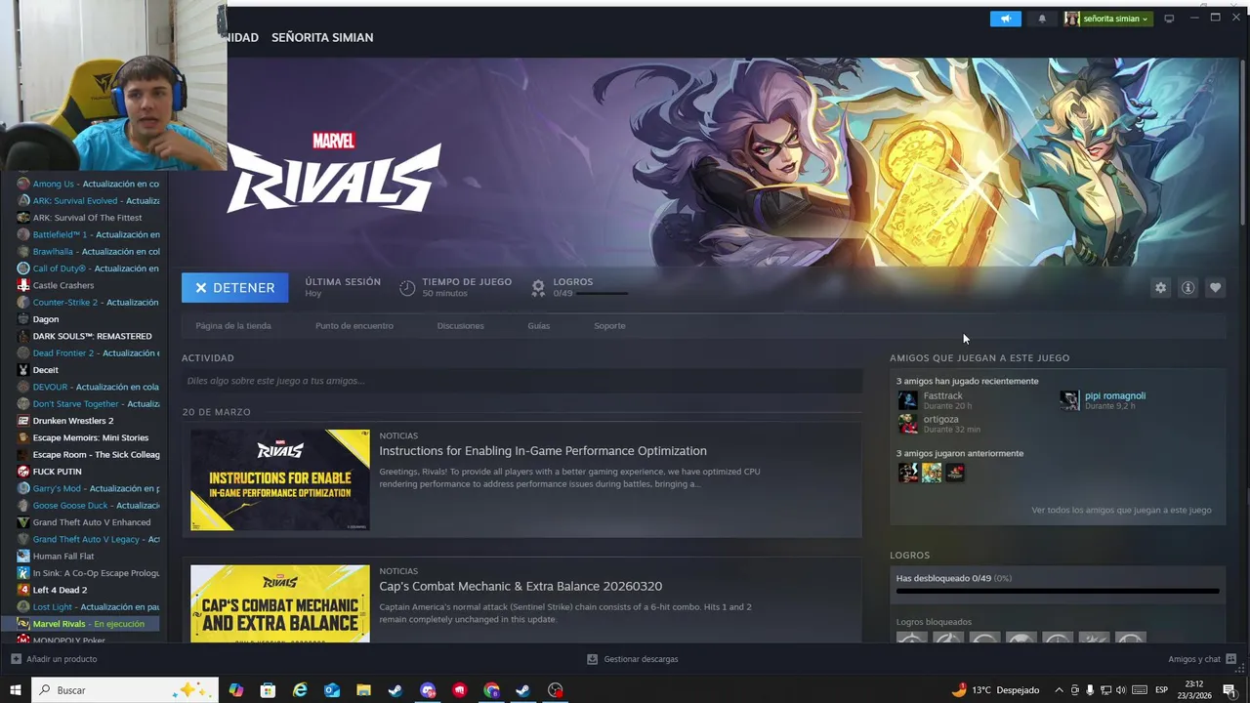Click pipi romagnoli's avatar icon
Image resolution: width=1250 pixels, height=703 pixels.
click(1069, 400)
